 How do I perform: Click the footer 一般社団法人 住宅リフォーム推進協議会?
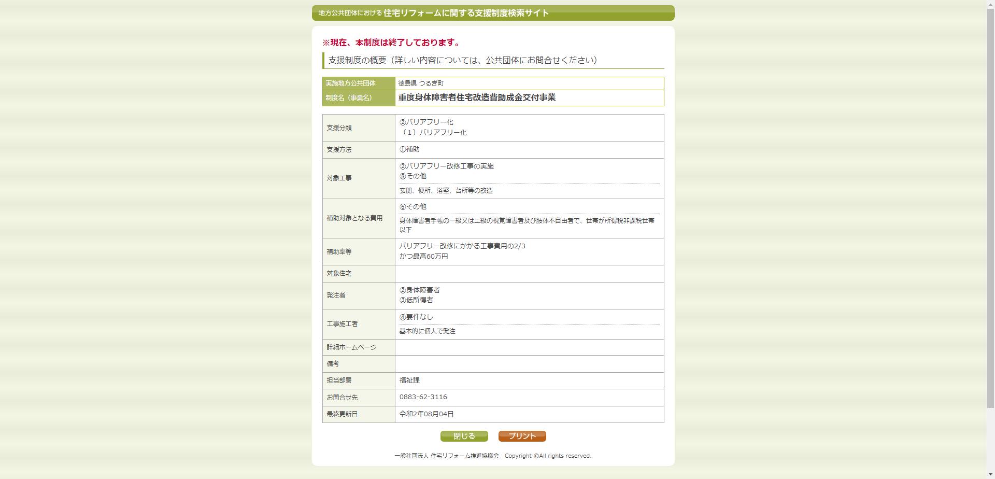click(447, 456)
